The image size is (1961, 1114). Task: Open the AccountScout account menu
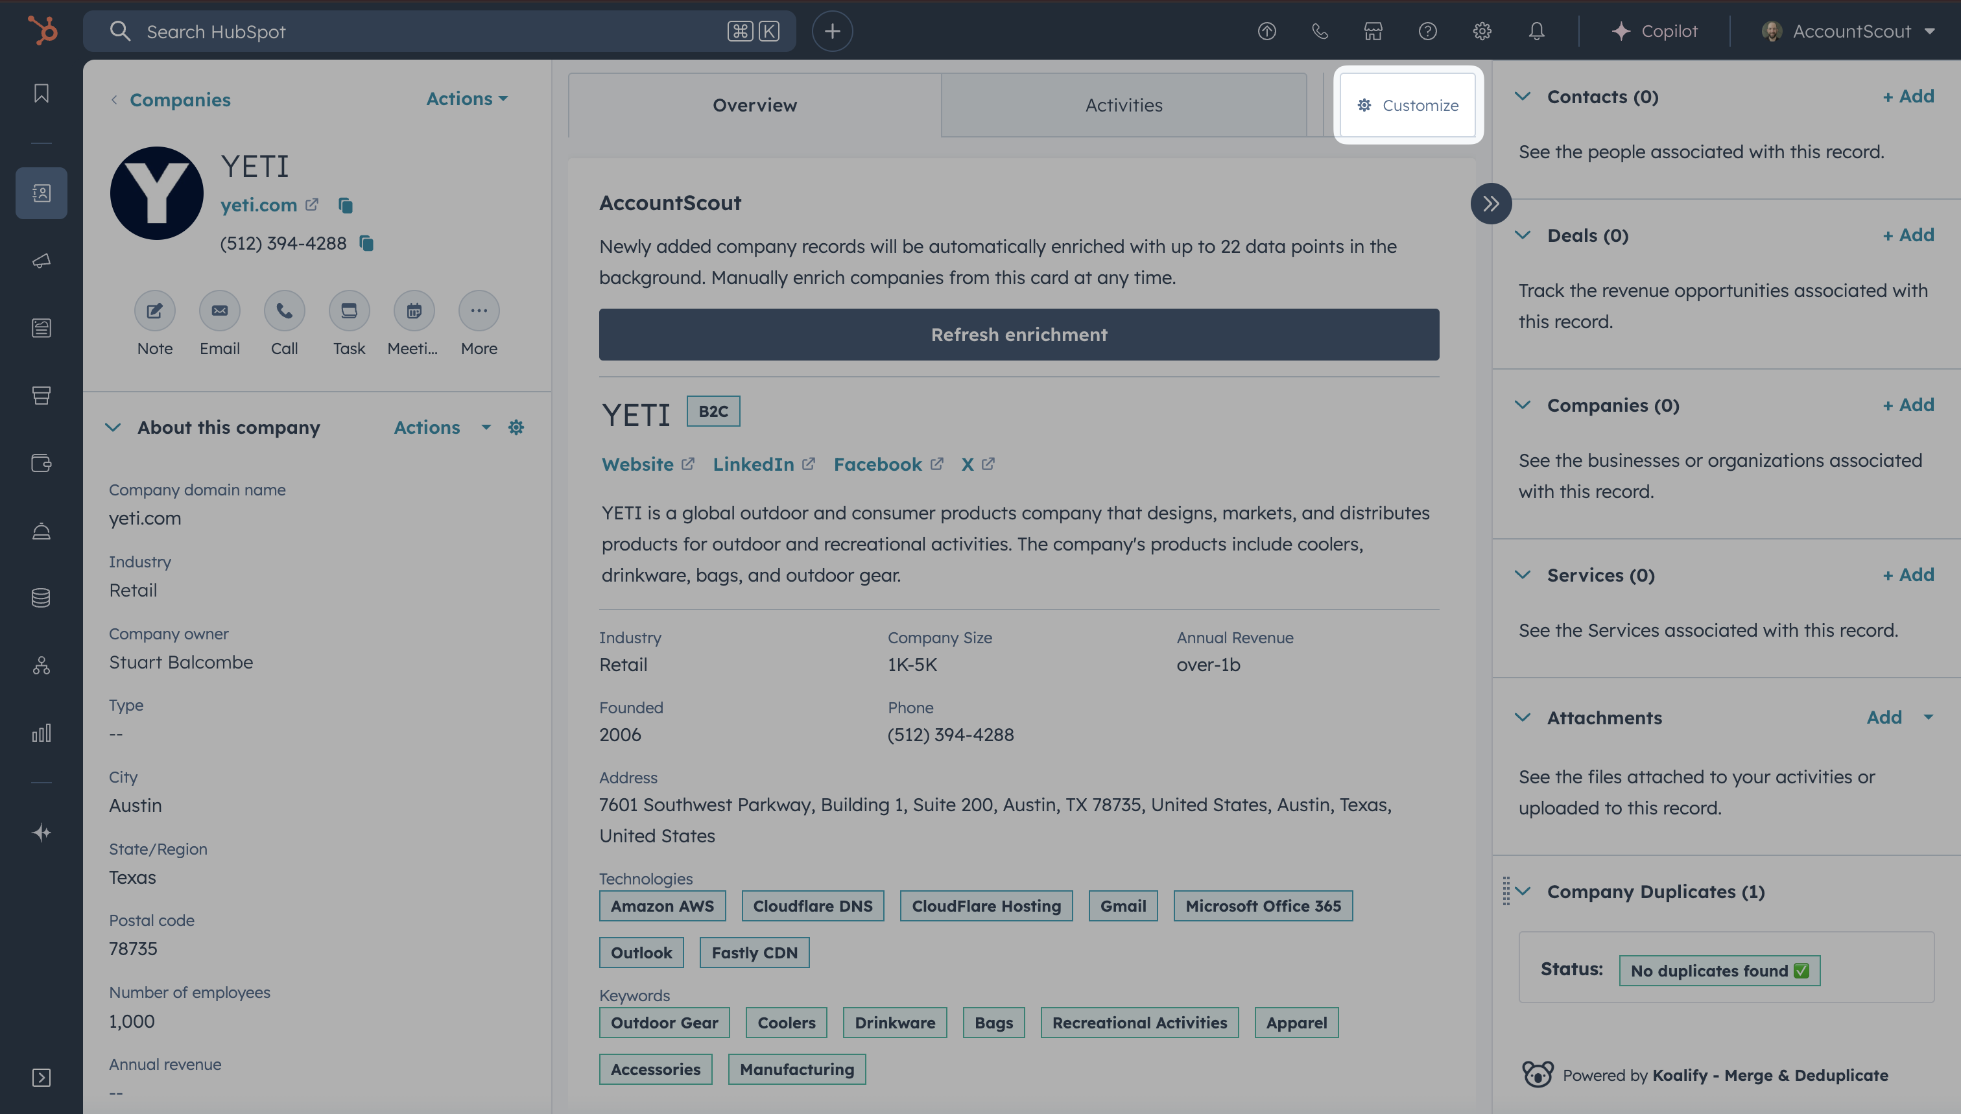(1848, 31)
